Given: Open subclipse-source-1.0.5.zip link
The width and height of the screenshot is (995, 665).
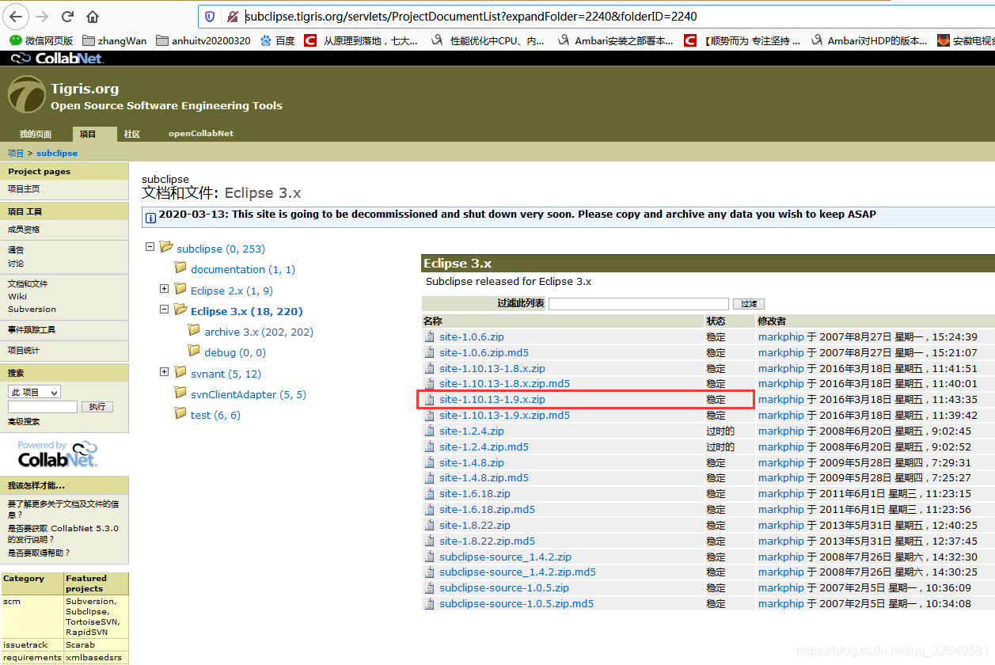Looking at the screenshot, I should [x=504, y=587].
